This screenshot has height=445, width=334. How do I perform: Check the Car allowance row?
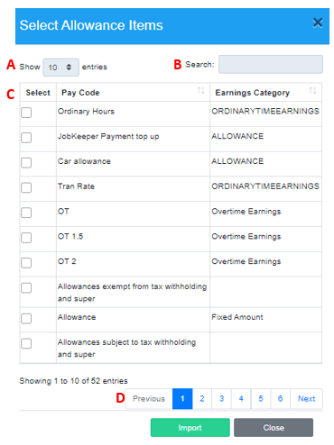(x=26, y=163)
